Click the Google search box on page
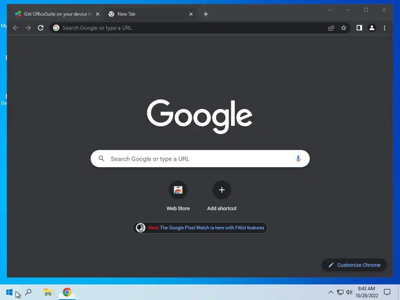Screen dimensions: 400x300 [x=200, y=159]
